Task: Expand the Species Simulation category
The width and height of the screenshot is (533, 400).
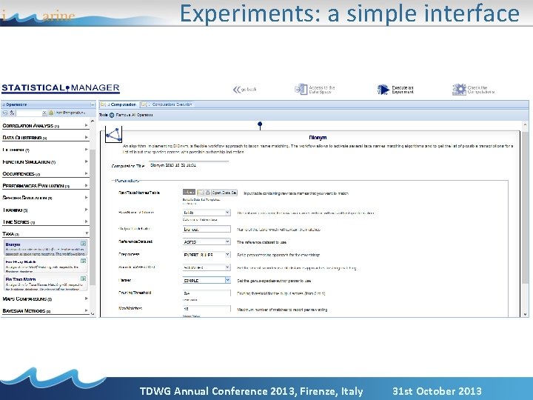Action: click(x=45, y=198)
